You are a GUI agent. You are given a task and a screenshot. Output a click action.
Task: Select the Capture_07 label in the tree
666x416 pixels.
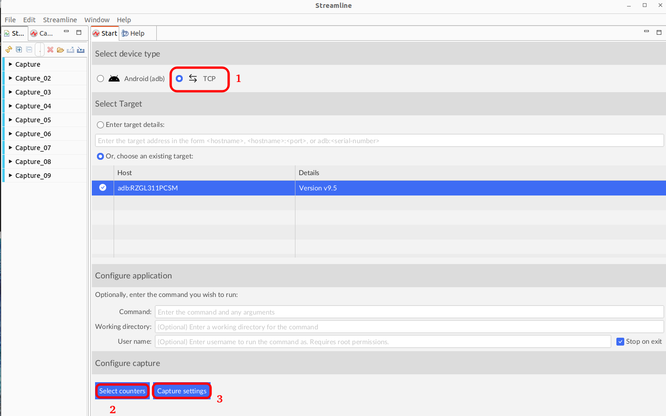tap(33, 148)
